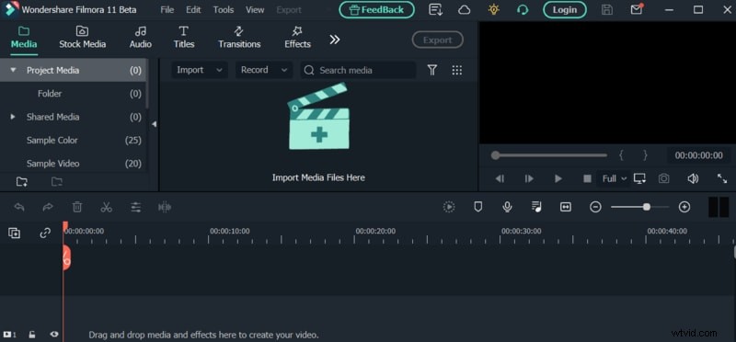
Task: Click the lightbulb tips icon
Action: [493, 9]
